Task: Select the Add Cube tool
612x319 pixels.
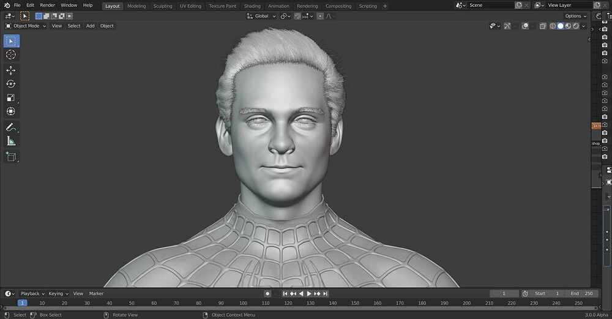Action: 11,157
